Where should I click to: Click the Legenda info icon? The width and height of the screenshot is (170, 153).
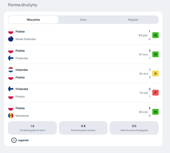click(14, 140)
